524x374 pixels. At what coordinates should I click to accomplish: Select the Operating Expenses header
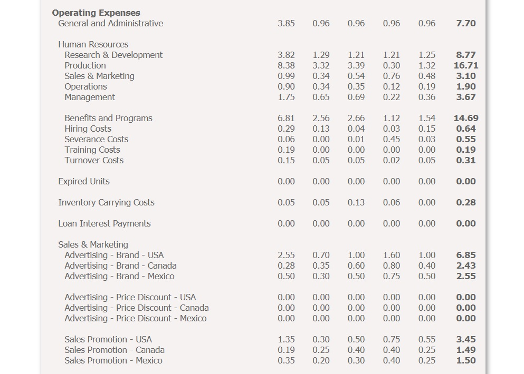coord(96,13)
